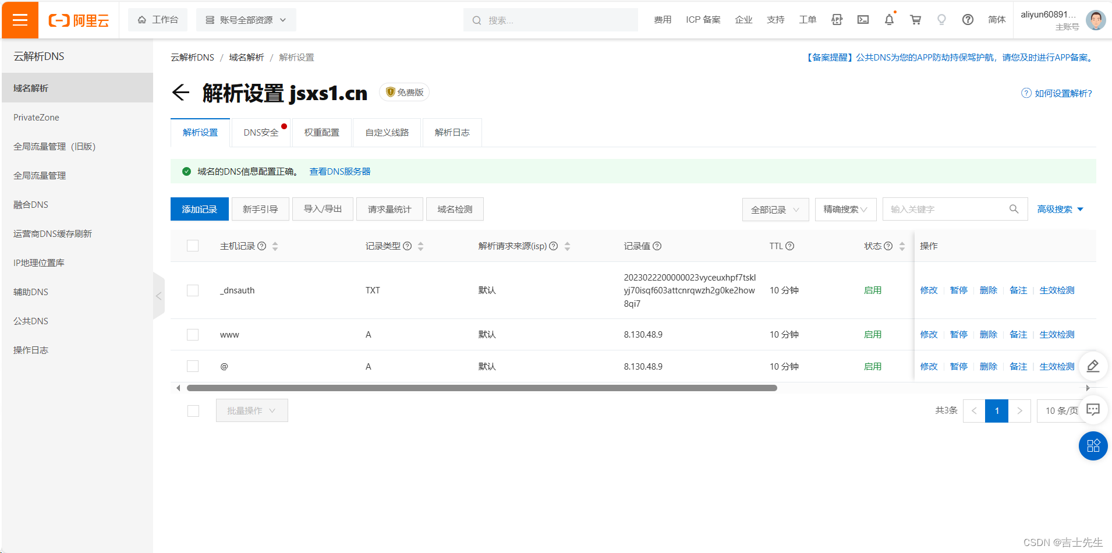Open the 精确搜索 mode dropdown
The image size is (1112, 553).
click(845, 210)
